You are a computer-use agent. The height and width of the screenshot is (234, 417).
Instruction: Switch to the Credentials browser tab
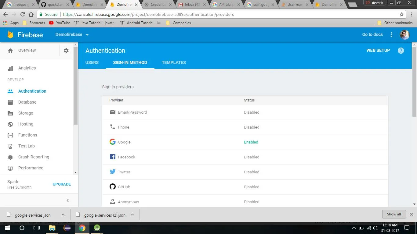pos(158,5)
